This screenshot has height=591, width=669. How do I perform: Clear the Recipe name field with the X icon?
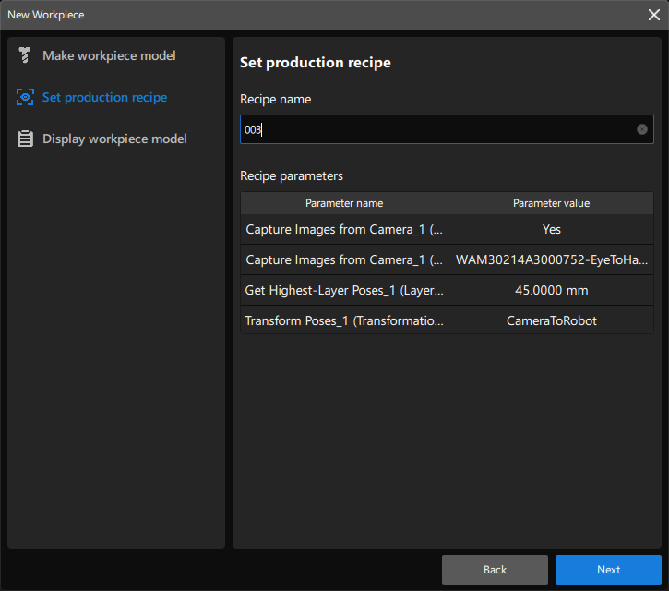(x=642, y=129)
